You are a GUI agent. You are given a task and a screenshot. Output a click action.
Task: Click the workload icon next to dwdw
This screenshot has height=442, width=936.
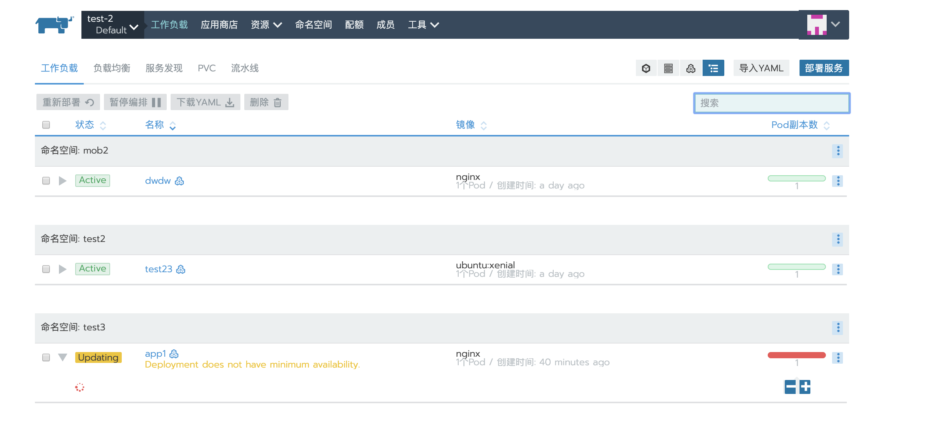click(179, 181)
